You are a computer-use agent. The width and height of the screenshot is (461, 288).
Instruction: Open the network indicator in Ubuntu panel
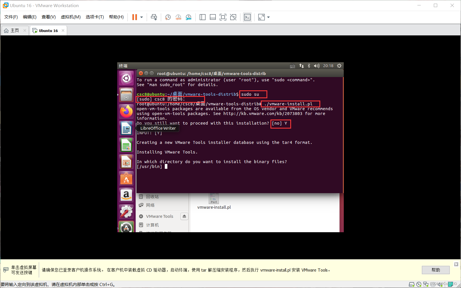point(302,66)
